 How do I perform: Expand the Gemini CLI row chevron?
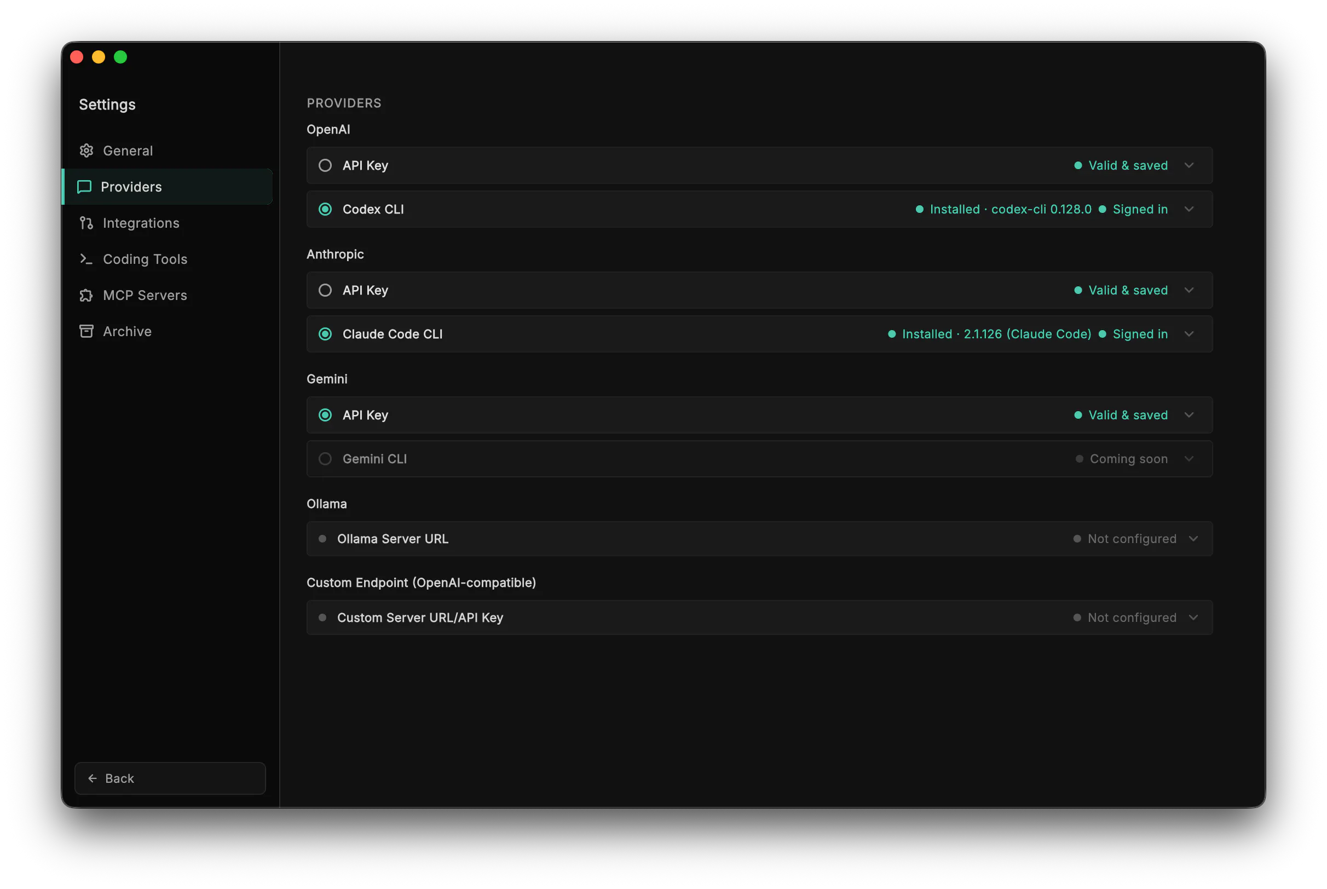coord(1190,459)
